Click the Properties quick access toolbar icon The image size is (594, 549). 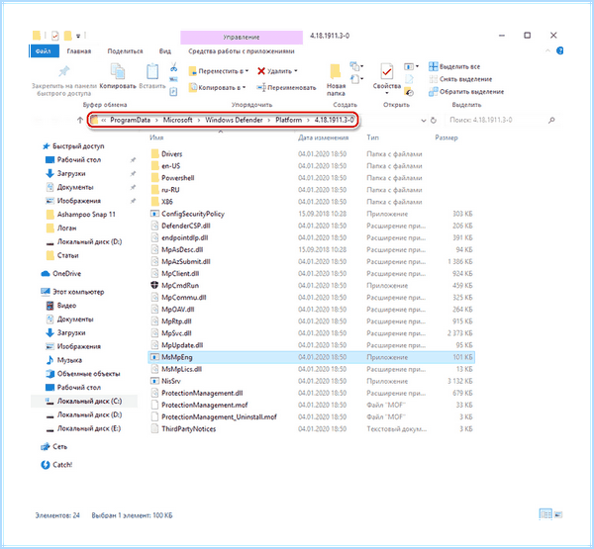55,36
